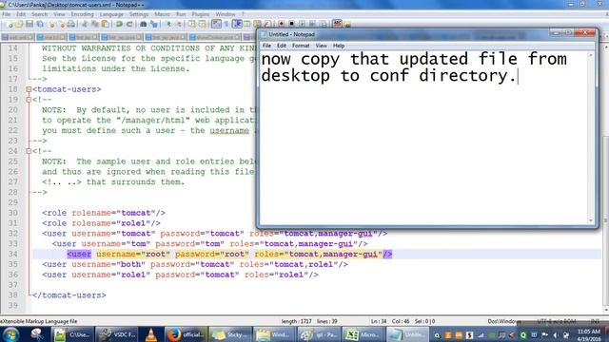Click the Copy toolbar icon
The width and height of the screenshot is (609, 342).
95,24
